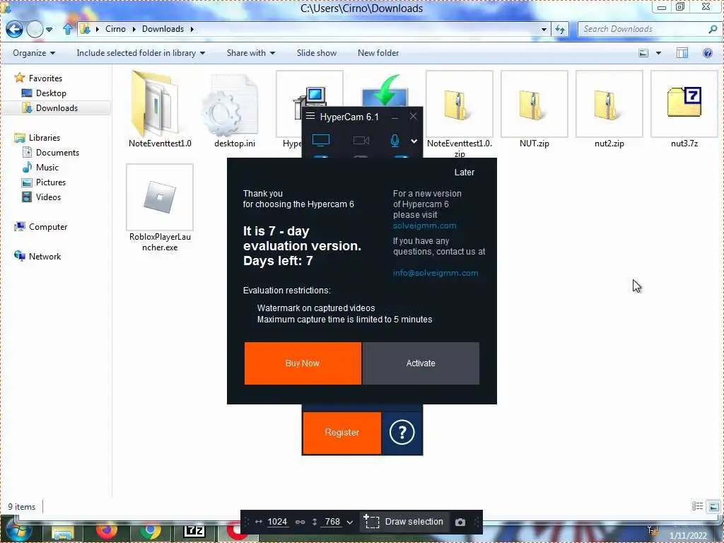
Task: Select the desktop.ini file
Action: tap(235, 109)
